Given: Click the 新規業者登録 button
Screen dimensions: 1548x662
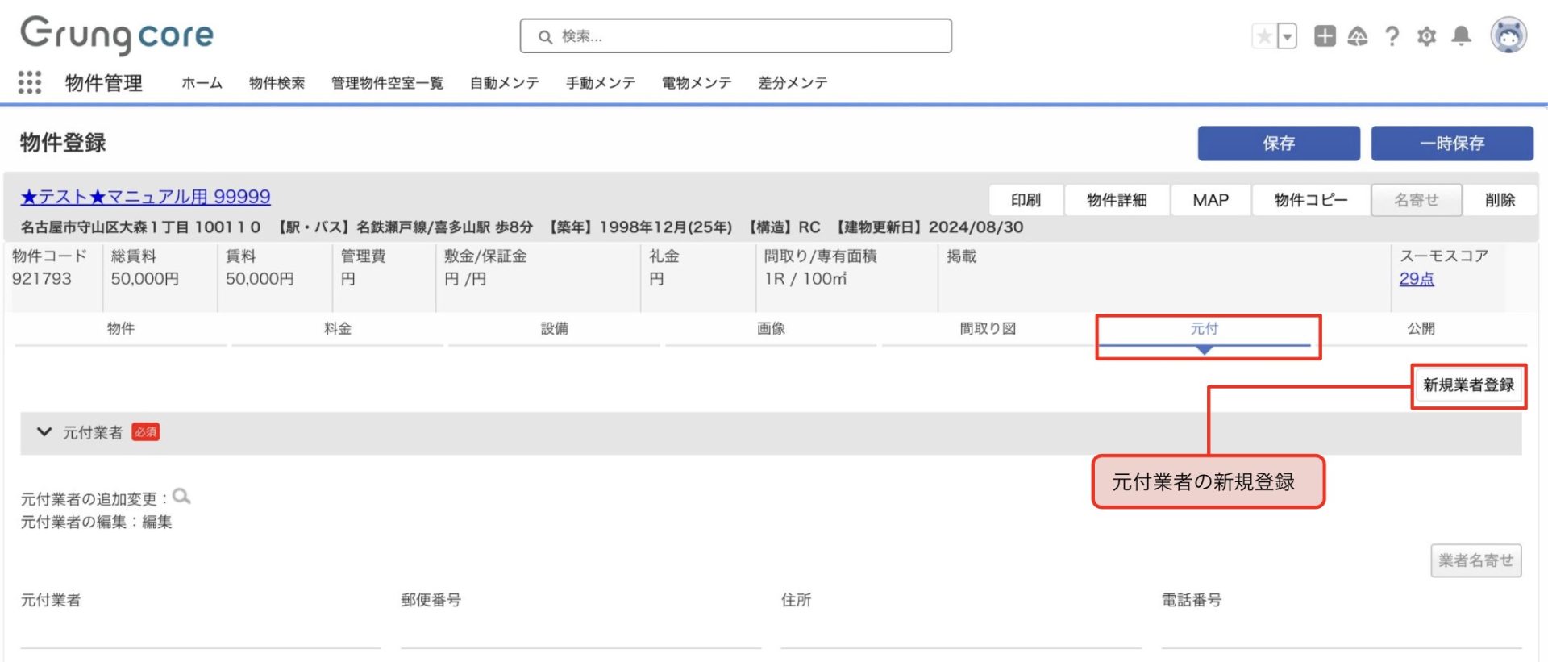Looking at the screenshot, I should (1468, 385).
